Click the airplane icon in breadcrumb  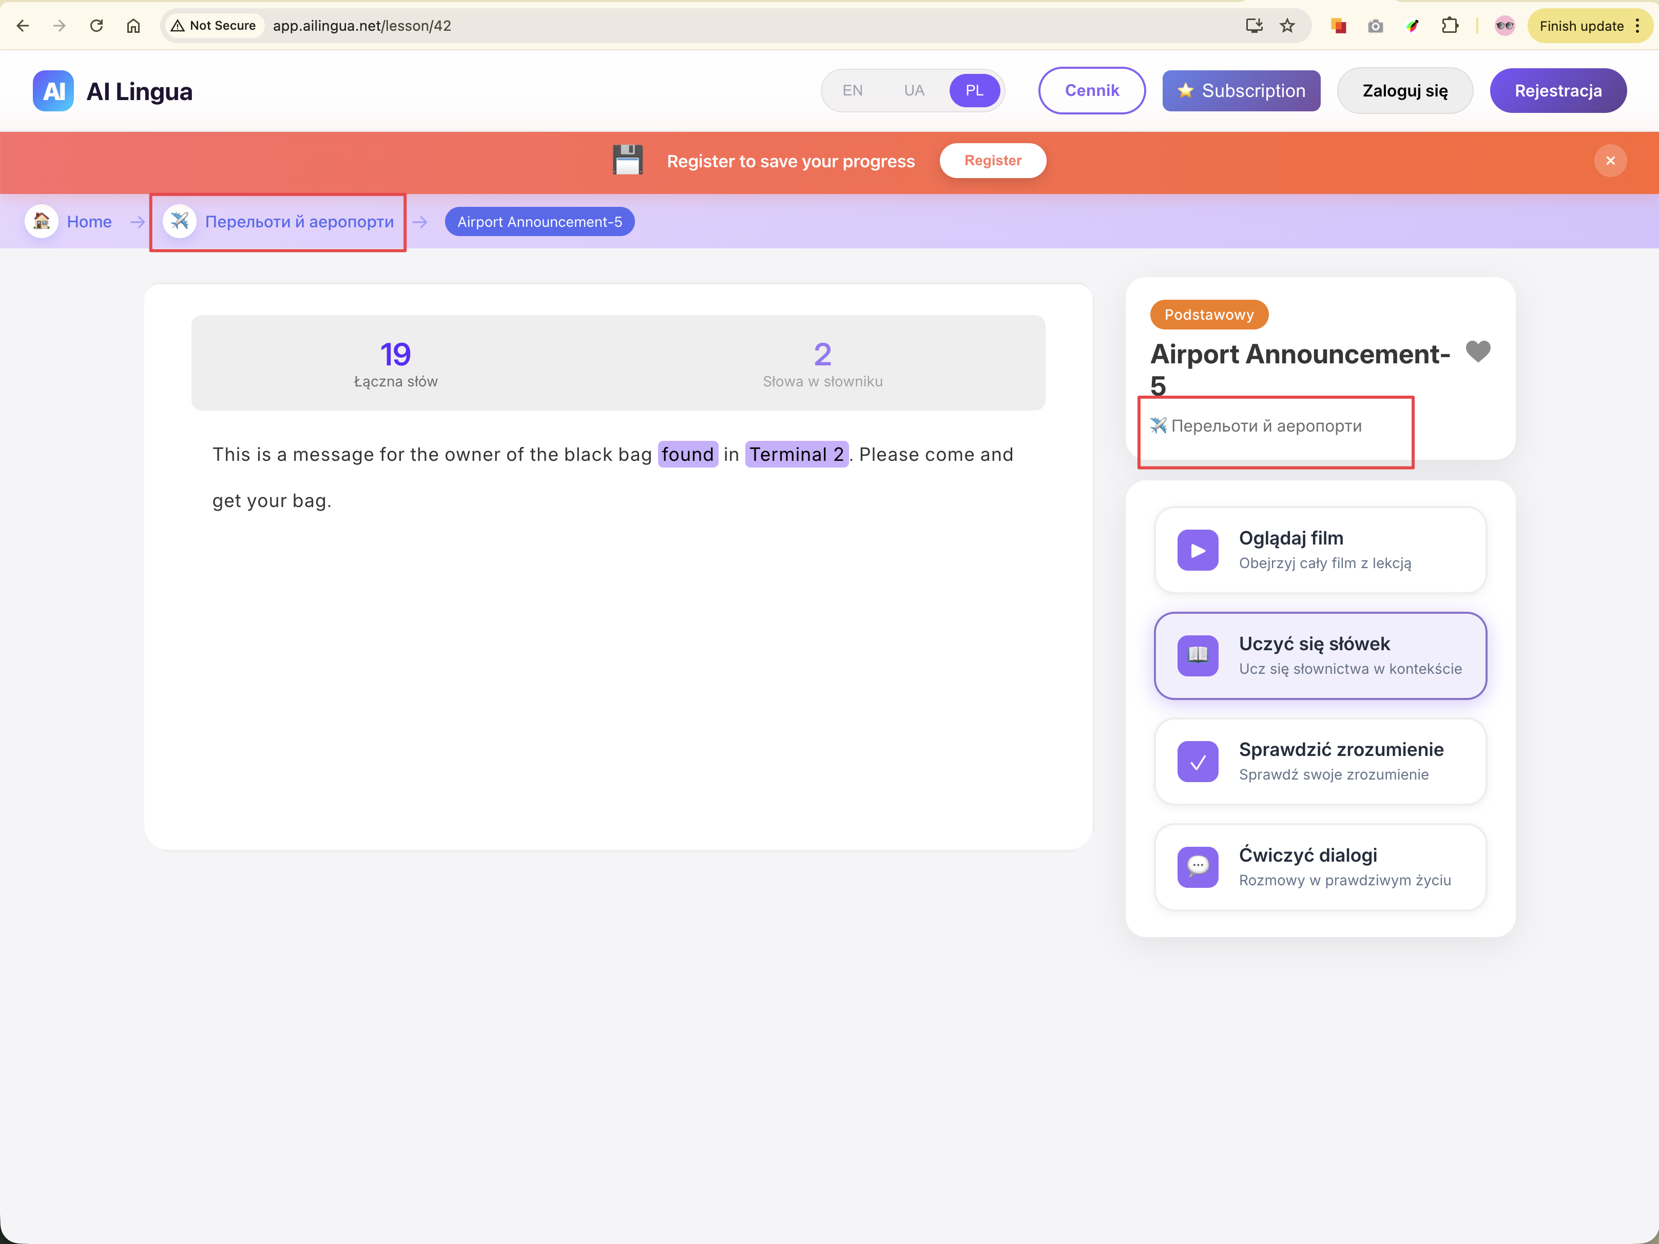pos(180,221)
